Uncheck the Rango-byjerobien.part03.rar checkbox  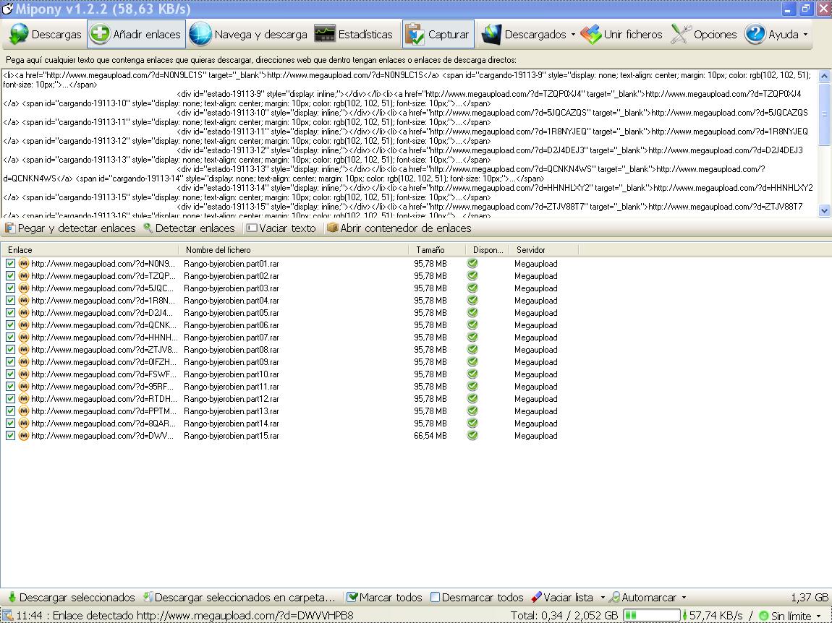pos(10,288)
